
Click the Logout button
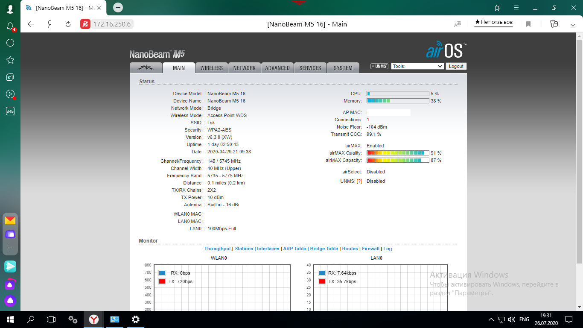click(x=456, y=66)
